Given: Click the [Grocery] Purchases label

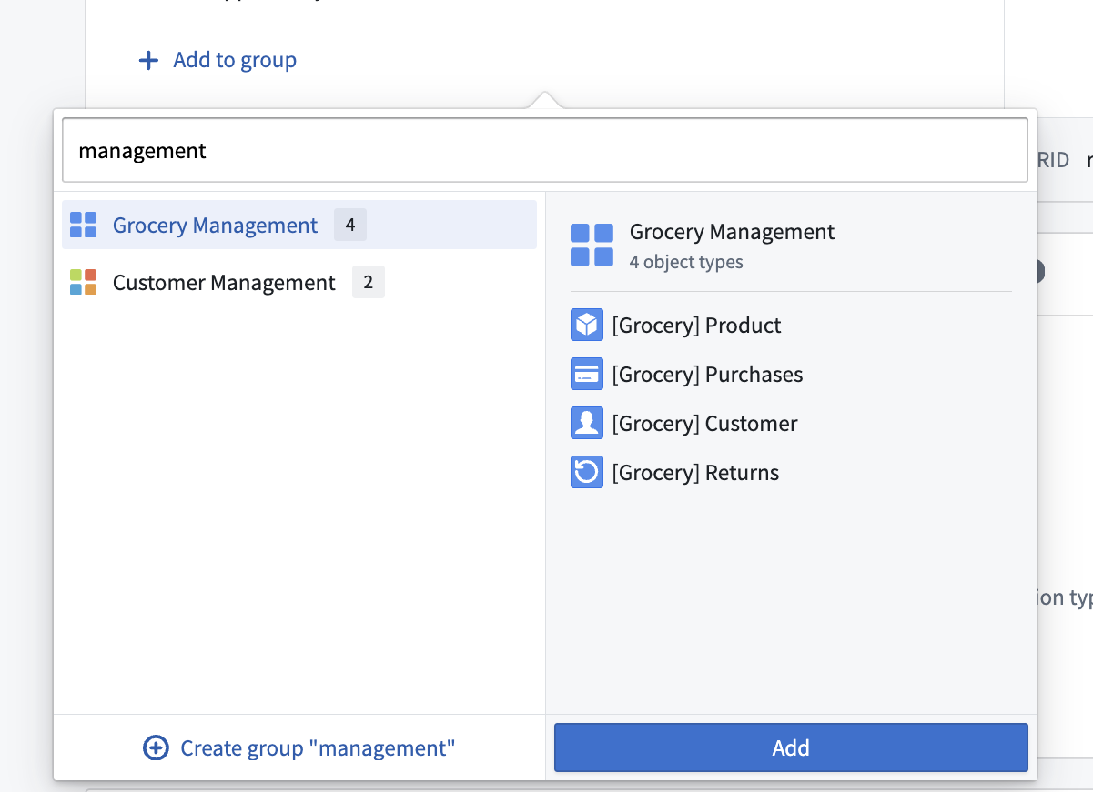Looking at the screenshot, I should coord(707,374).
